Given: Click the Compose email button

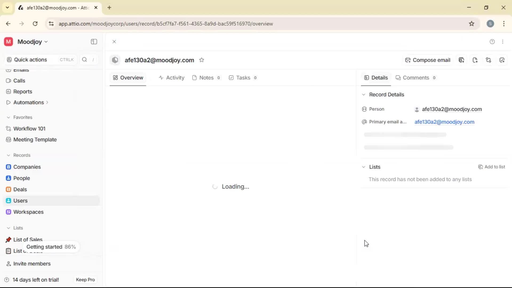Looking at the screenshot, I should click(428, 60).
